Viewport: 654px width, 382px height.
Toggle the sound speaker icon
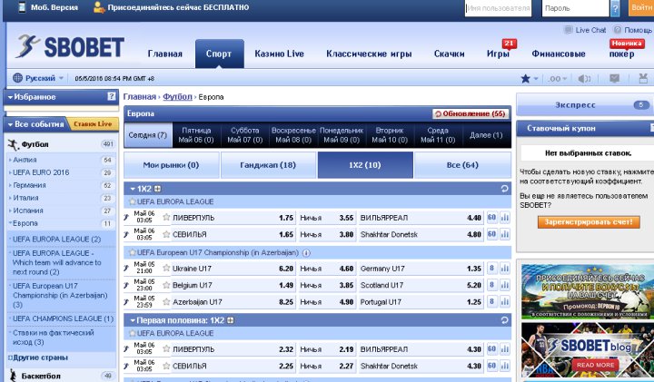click(584, 78)
